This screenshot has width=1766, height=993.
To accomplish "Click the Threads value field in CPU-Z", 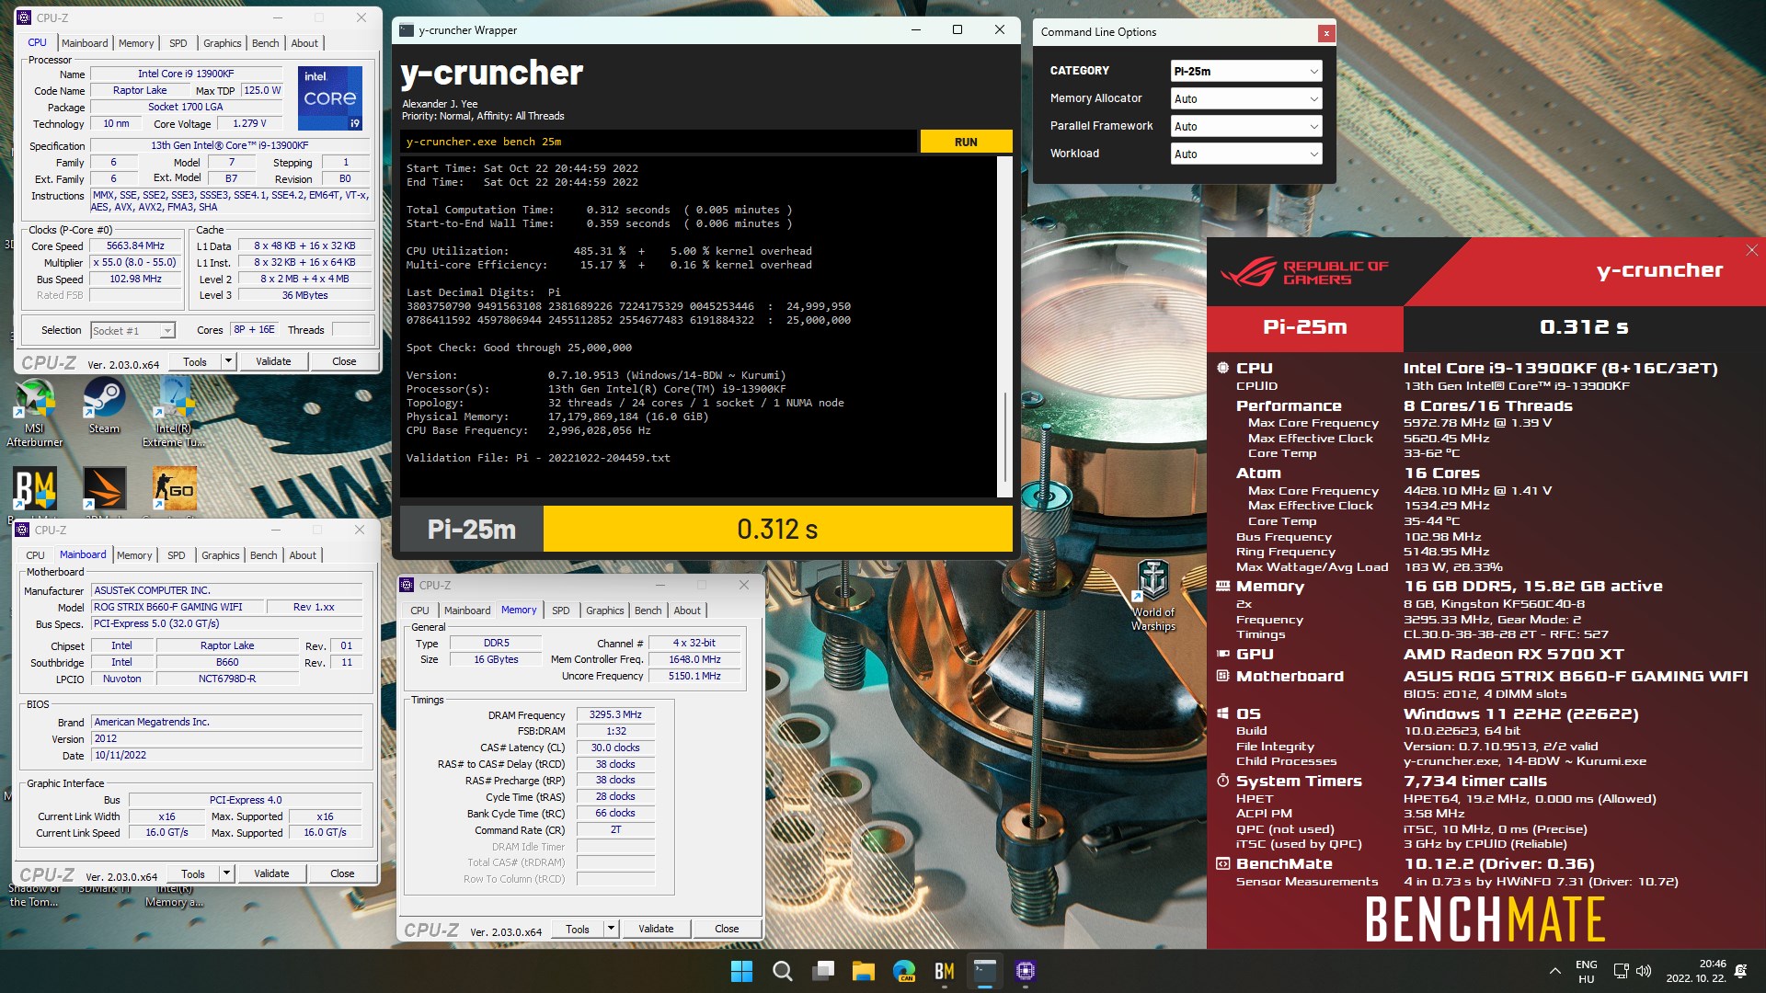I will click(350, 329).
